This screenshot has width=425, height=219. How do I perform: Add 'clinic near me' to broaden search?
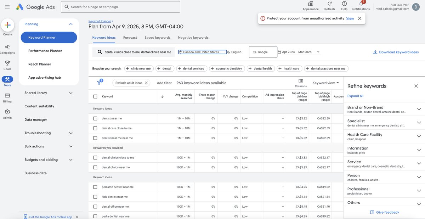[x=139, y=68]
